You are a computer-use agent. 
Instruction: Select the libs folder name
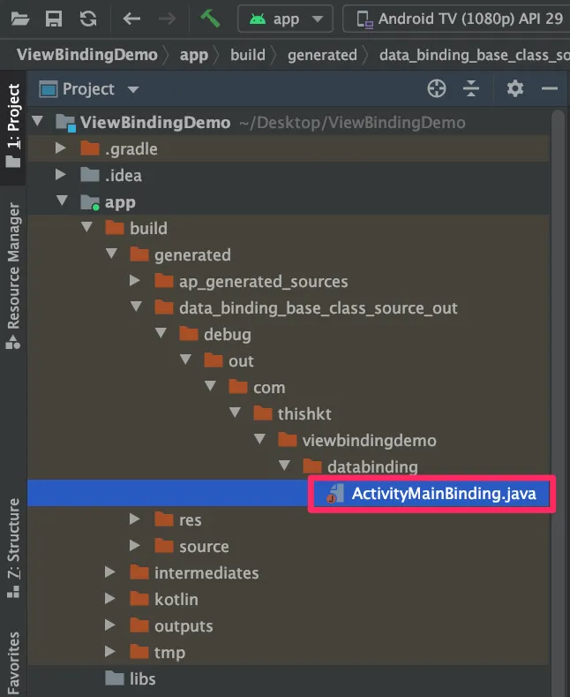coord(143,679)
